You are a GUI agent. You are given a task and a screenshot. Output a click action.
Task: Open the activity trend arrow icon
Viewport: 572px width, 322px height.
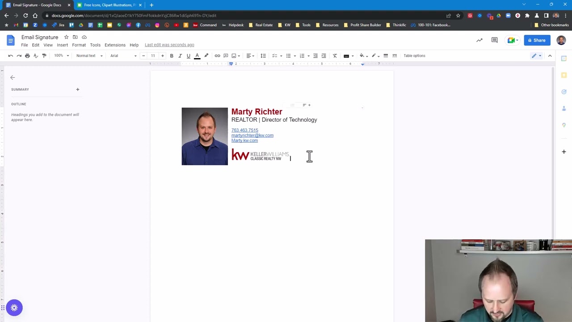coord(479,40)
